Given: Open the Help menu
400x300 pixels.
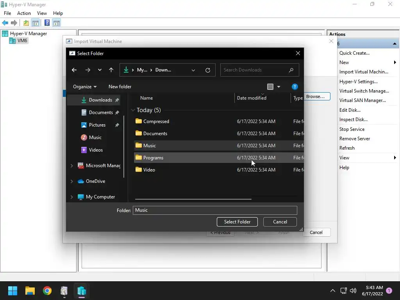Looking at the screenshot, I should point(58,13).
